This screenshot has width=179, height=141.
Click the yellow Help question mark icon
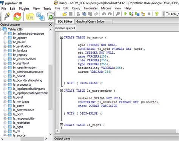tap(157, 14)
